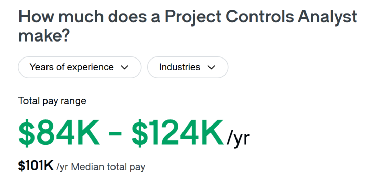The image size is (366, 182).
Task: Open the Industries filter dropdown
Action: (188, 67)
